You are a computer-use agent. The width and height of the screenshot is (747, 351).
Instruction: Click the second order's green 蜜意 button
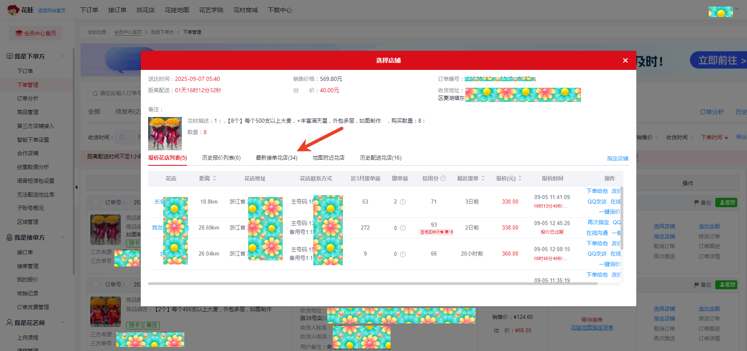coord(726,285)
